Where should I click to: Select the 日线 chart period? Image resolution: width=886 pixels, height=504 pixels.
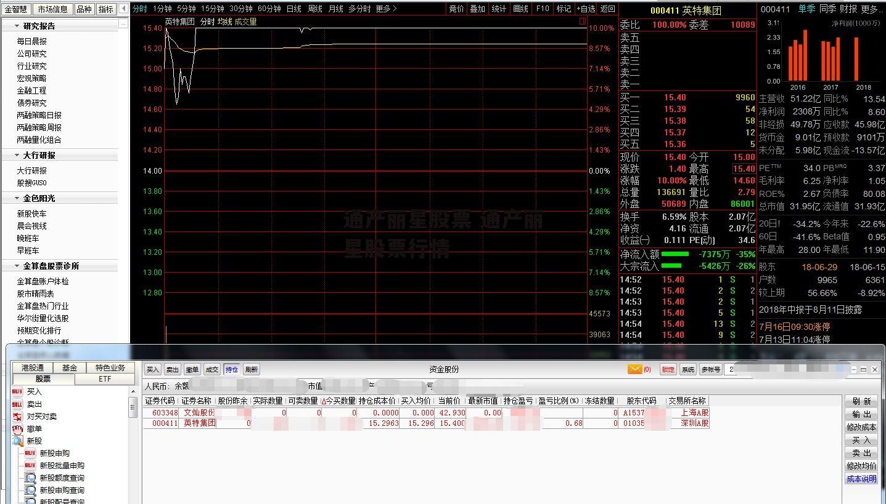(x=294, y=9)
